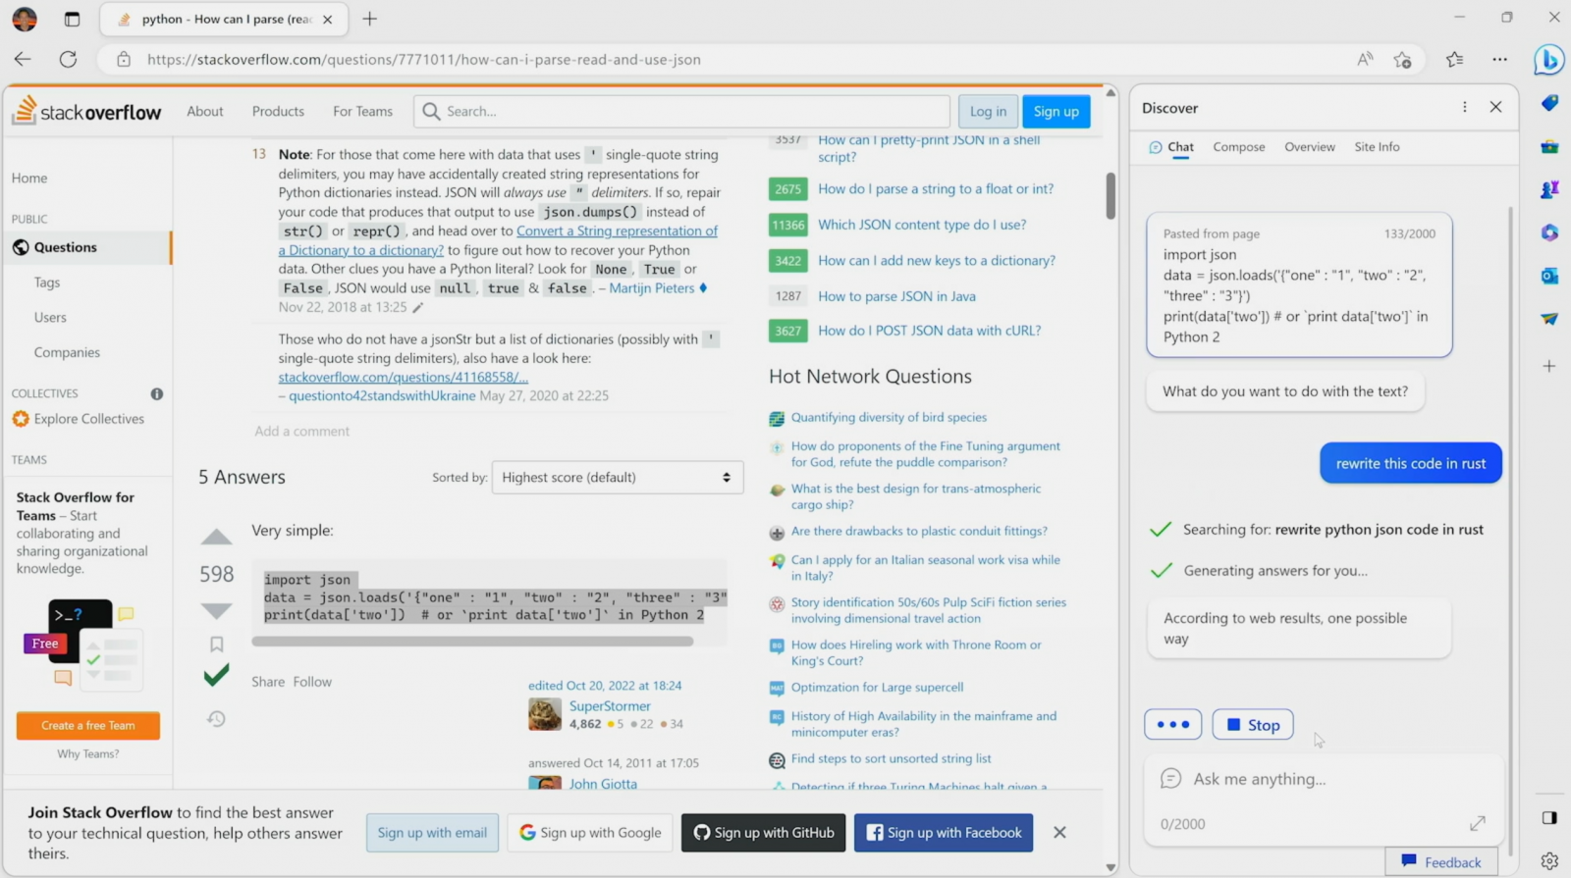Stop the chat response generation
This screenshot has width=1571, height=878.
[1253, 725]
